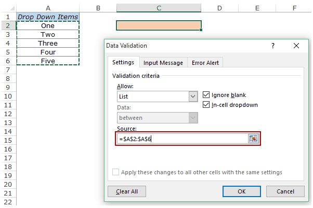Select row 15 header
This screenshot has height=208, width=313.
[8, 140]
